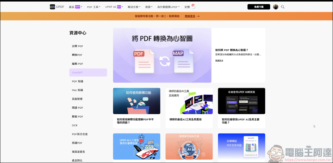
Task: Open the search magnifier icon
Action: [282, 7]
